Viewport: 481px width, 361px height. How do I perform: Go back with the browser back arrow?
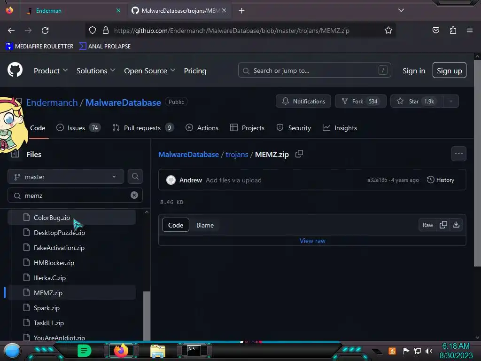point(11,31)
